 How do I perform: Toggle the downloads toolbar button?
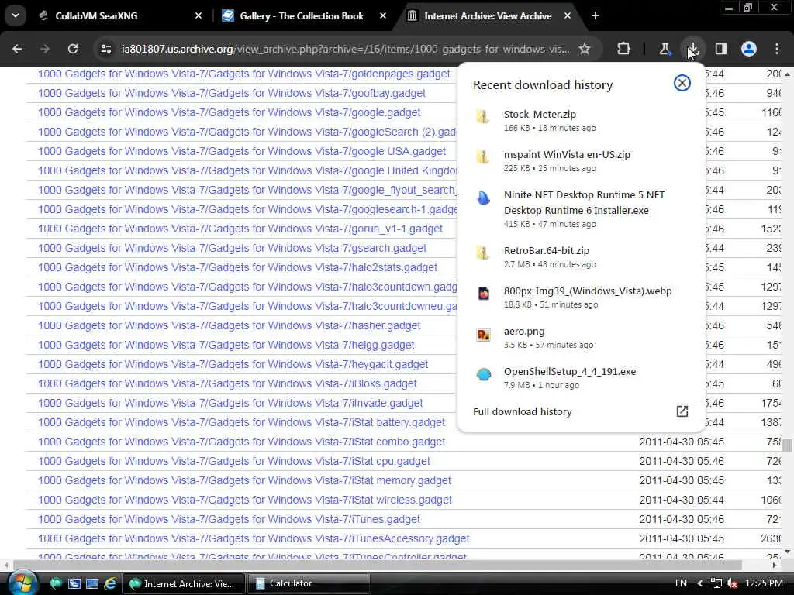[x=692, y=49]
